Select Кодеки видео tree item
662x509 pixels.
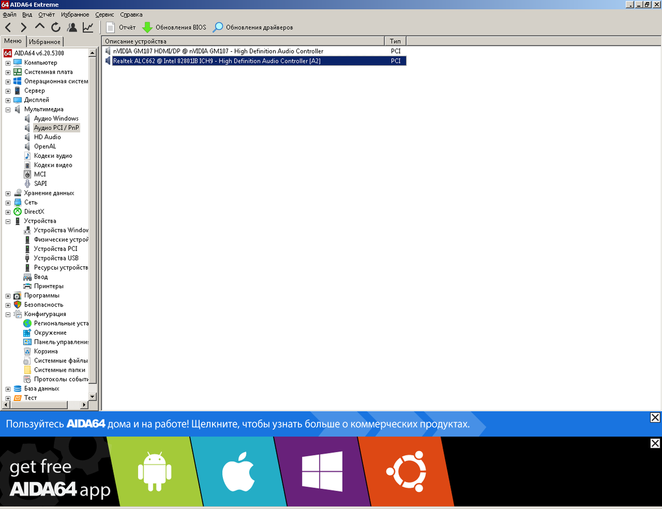pyautogui.click(x=53, y=165)
